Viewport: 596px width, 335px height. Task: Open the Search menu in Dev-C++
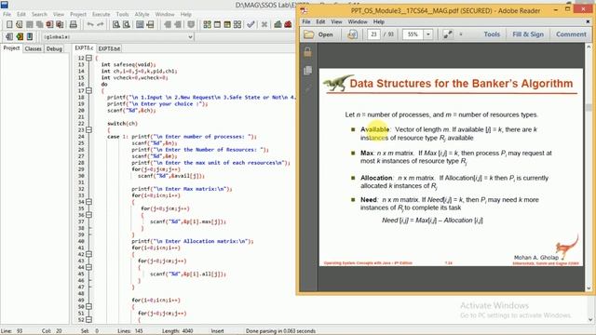(39, 14)
